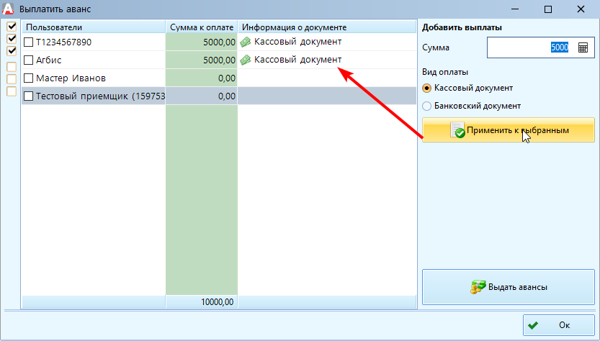Click the Сумма к оплате column header

click(201, 27)
